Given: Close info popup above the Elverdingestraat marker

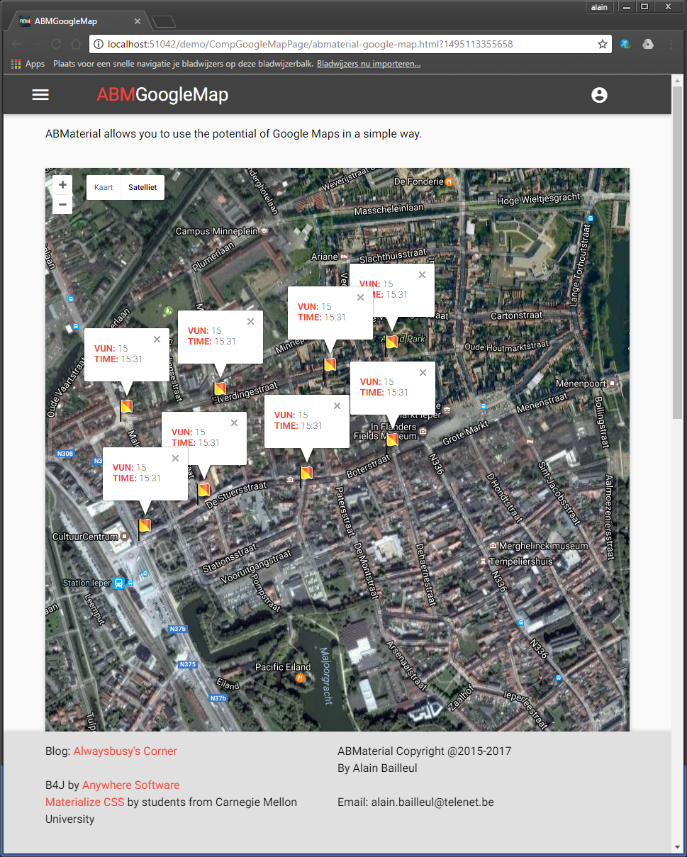Looking at the screenshot, I should (x=250, y=321).
